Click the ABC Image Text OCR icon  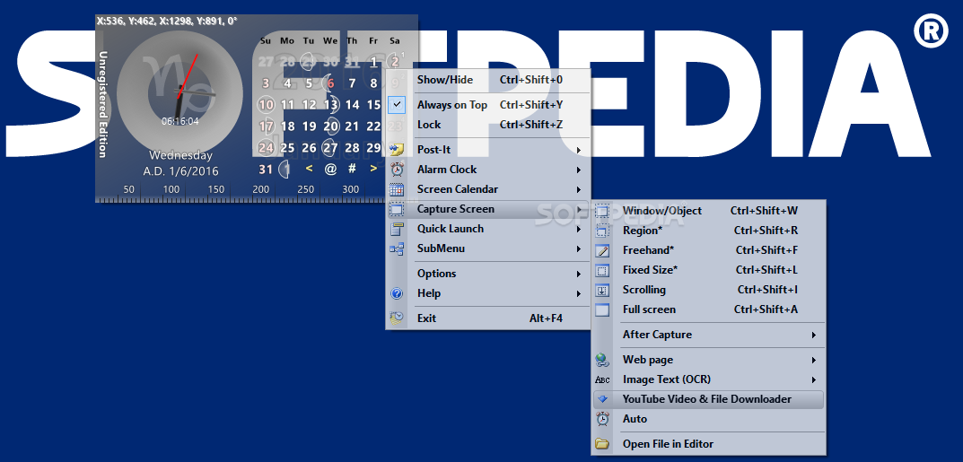[602, 379]
